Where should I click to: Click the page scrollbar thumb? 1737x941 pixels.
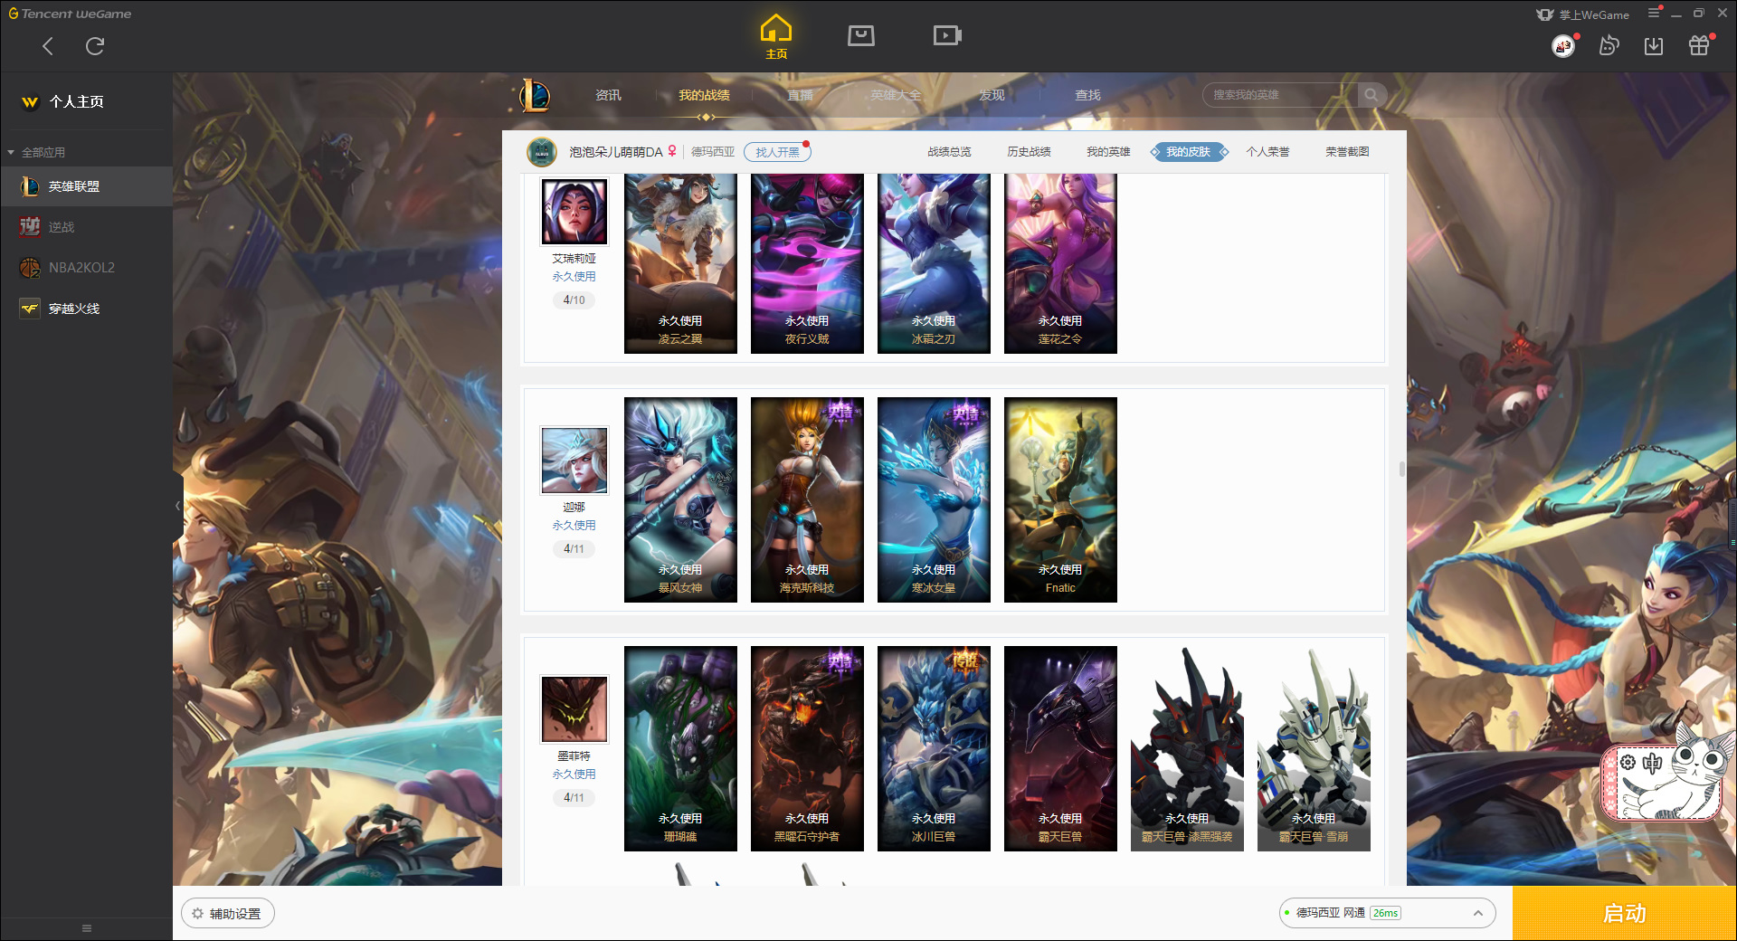[1401, 469]
